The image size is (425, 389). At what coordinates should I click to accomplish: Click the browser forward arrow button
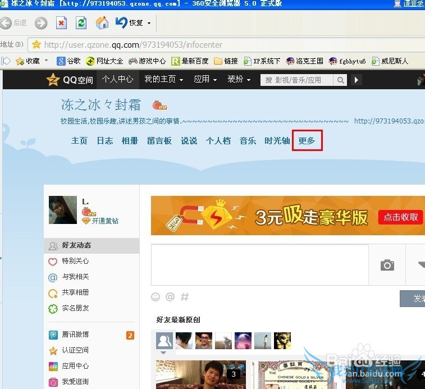[41, 23]
